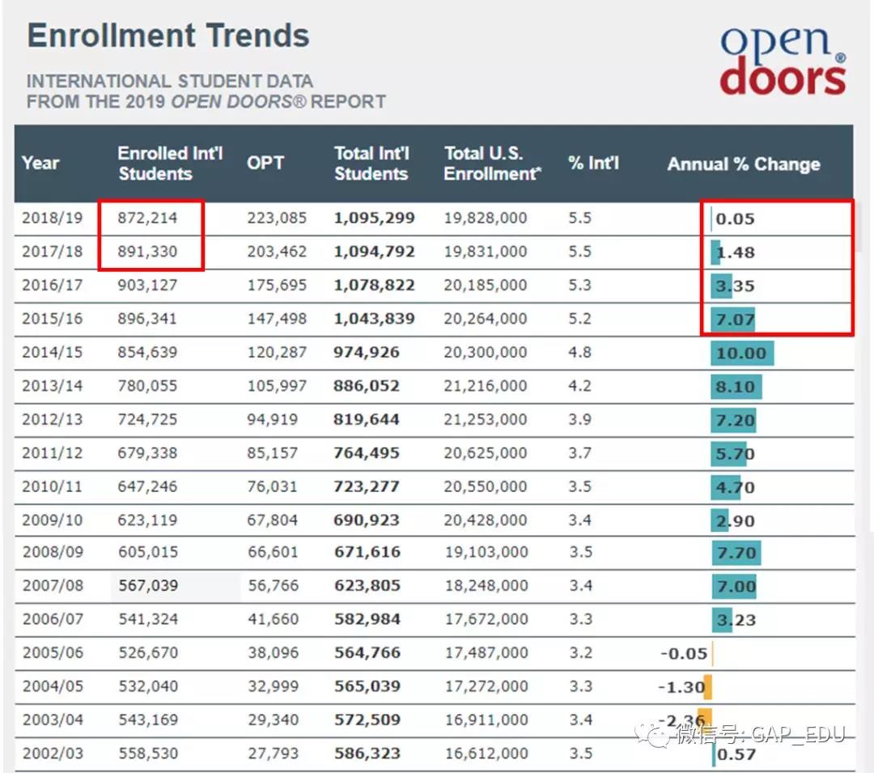Click the OPT column header
This screenshot has width=874, height=773.
pos(265,163)
